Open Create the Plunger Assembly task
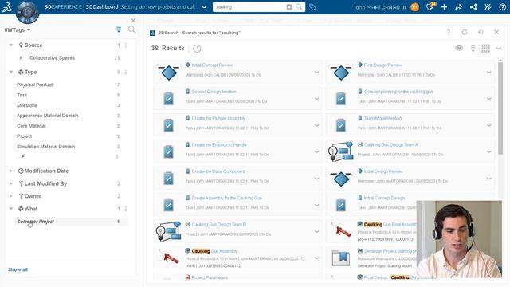 coord(218,118)
